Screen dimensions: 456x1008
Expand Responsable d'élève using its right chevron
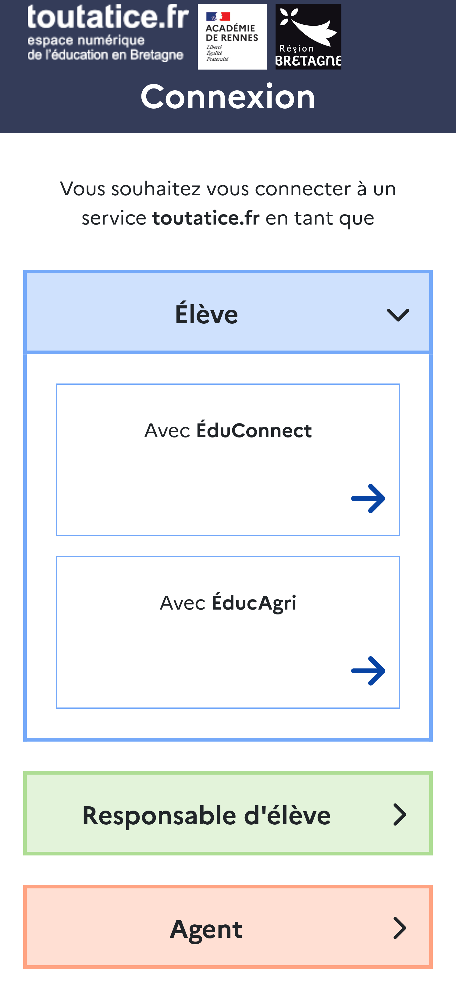399,815
